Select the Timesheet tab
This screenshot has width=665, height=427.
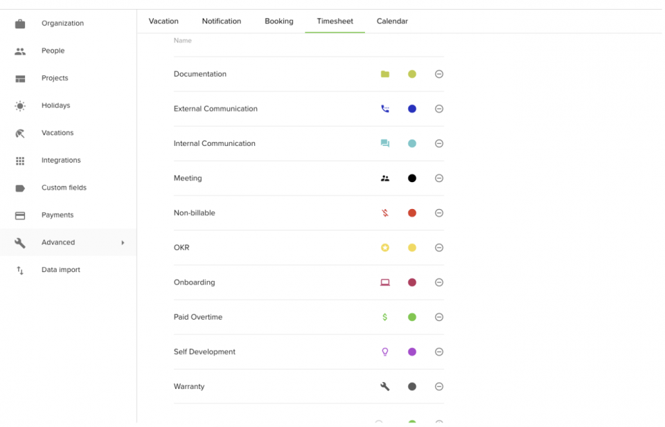pyautogui.click(x=335, y=21)
